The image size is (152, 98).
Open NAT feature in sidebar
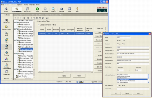coord(7,34)
